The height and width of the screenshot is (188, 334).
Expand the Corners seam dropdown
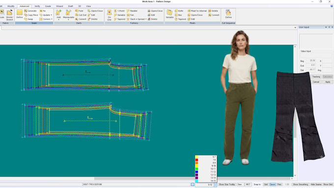[52, 19]
